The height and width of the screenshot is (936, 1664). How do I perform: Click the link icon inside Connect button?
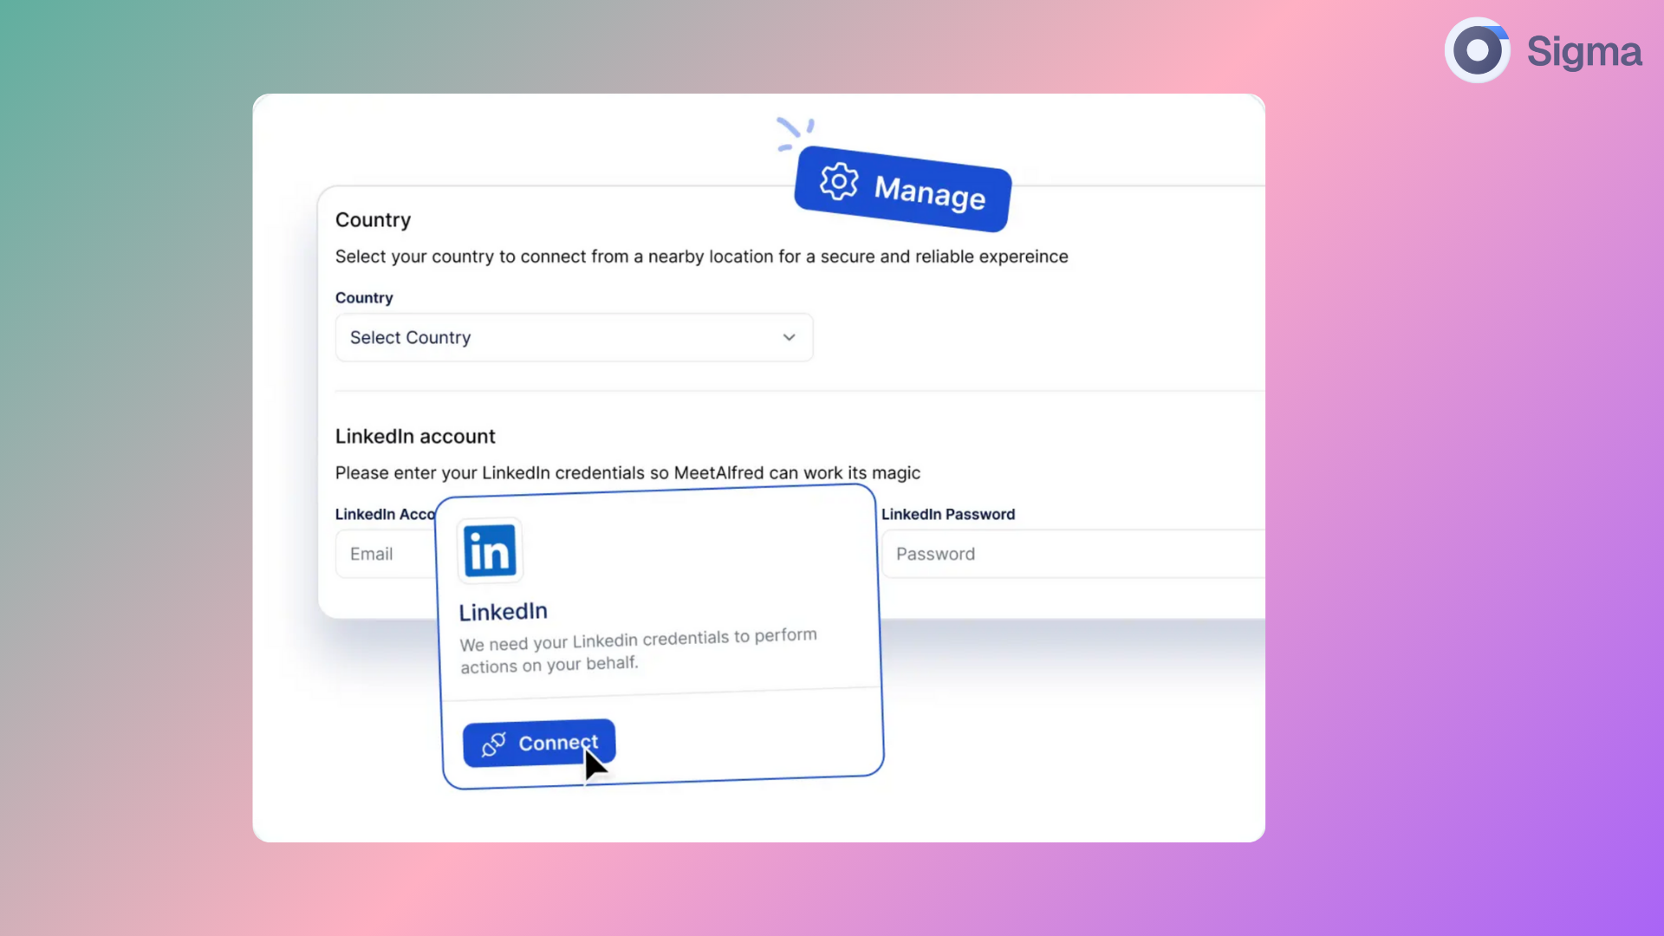pos(493,744)
